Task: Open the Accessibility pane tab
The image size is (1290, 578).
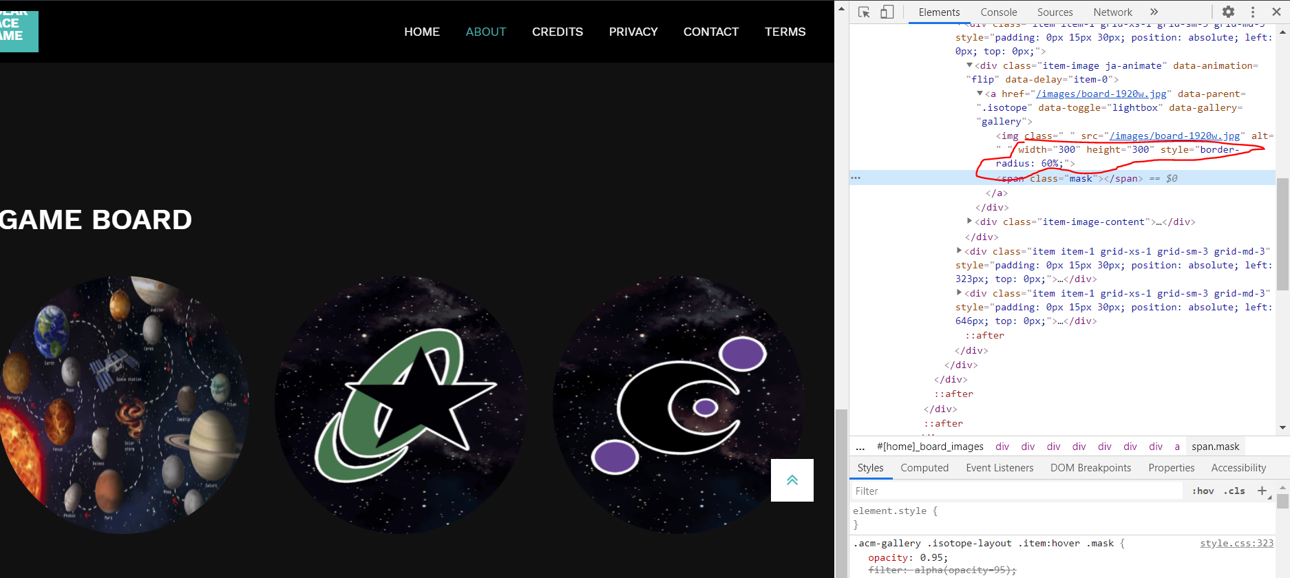Action: coord(1238,468)
